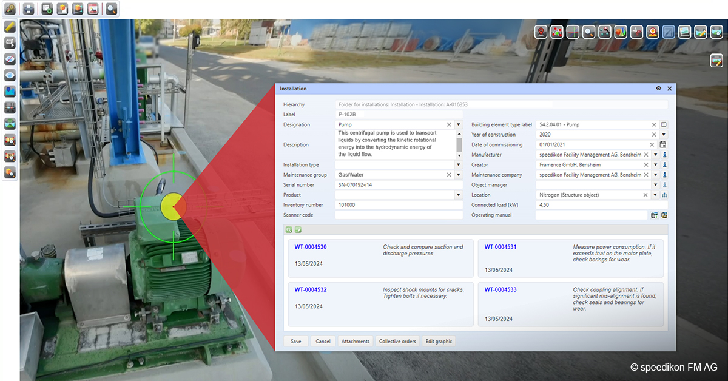
Task: Select the yellow ruler measure tool
Action: pyautogui.click(x=10, y=26)
